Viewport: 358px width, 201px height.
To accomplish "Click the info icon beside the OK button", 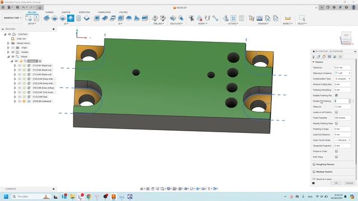I will coord(313,183).
